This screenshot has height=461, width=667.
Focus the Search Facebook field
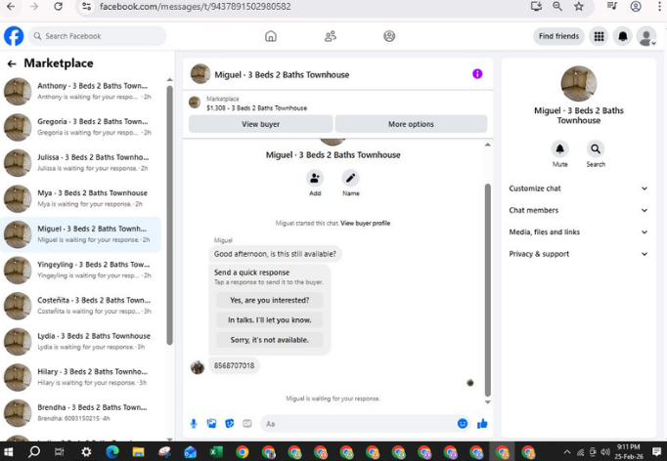[98, 36]
